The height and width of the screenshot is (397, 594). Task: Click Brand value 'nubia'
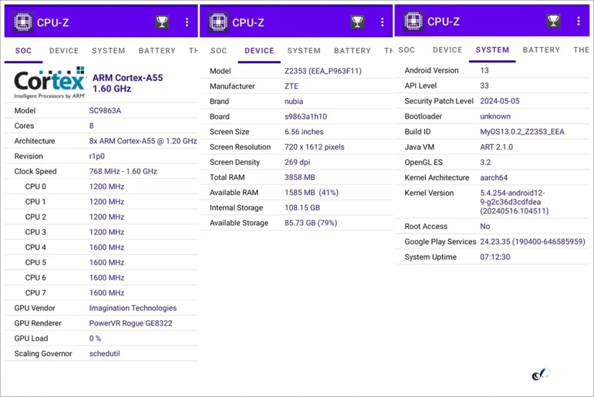click(x=294, y=101)
